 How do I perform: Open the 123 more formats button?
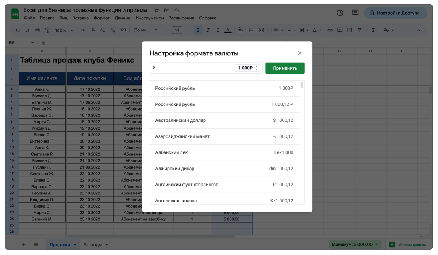tap(123, 30)
